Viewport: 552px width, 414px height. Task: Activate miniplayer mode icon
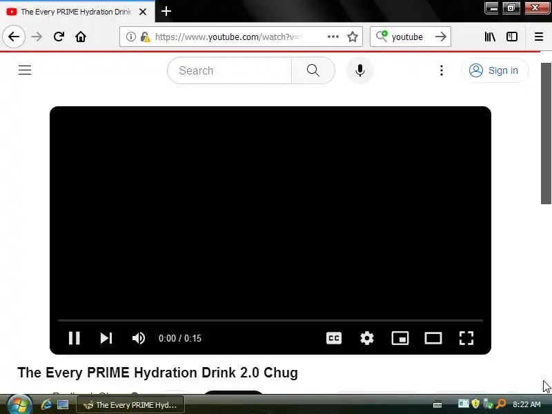click(400, 338)
